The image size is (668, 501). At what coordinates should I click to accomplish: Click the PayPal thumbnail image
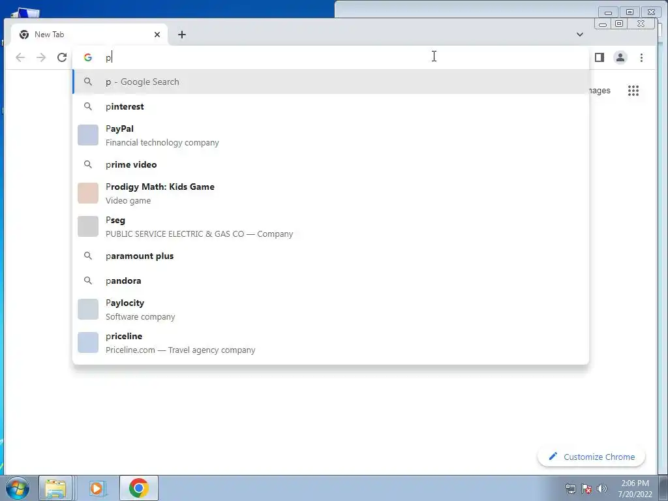click(x=88, y=135)
